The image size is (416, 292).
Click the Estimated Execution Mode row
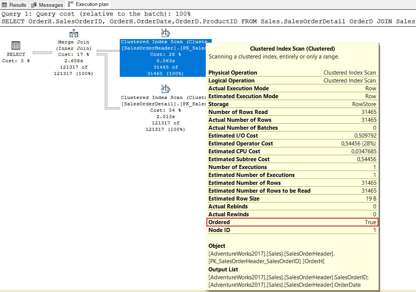click(x=292, y=96)
